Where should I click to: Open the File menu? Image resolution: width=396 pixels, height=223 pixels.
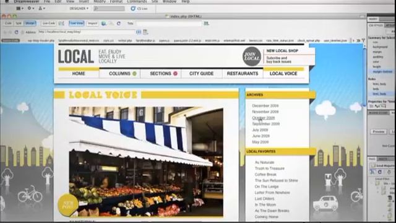tap(47, 1)
